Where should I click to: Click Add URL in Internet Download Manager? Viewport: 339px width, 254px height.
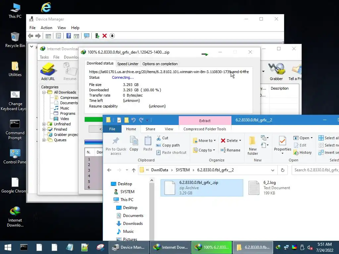48,72
